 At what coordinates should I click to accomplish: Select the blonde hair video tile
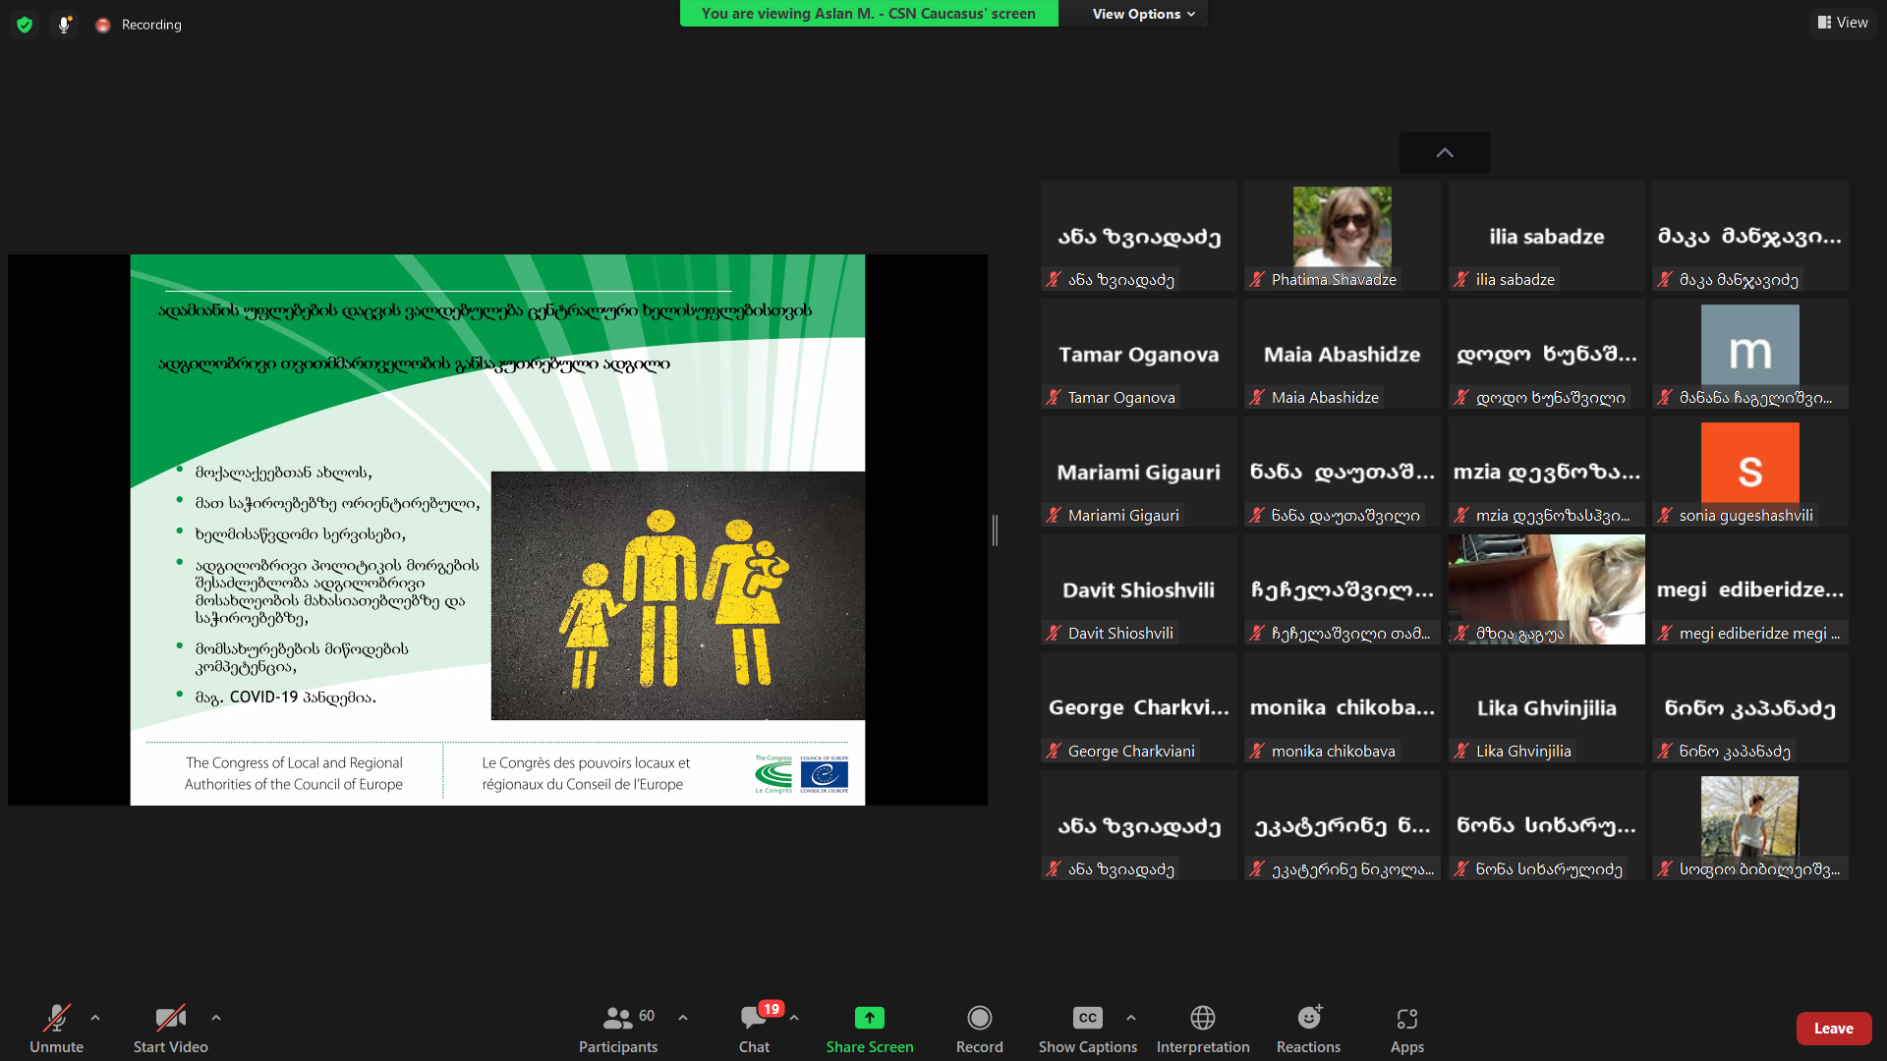(1547, 589)
